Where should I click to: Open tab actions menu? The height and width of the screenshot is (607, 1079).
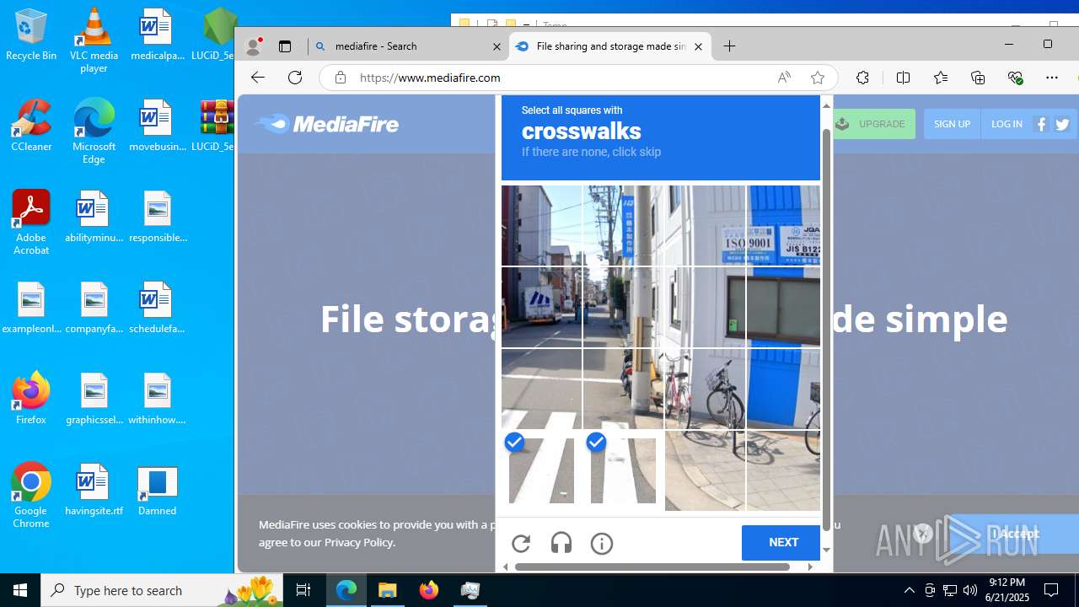[x=285, y=46]
